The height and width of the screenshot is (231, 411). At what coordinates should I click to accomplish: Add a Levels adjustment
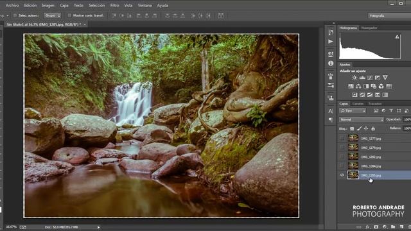tap(362, 78)
